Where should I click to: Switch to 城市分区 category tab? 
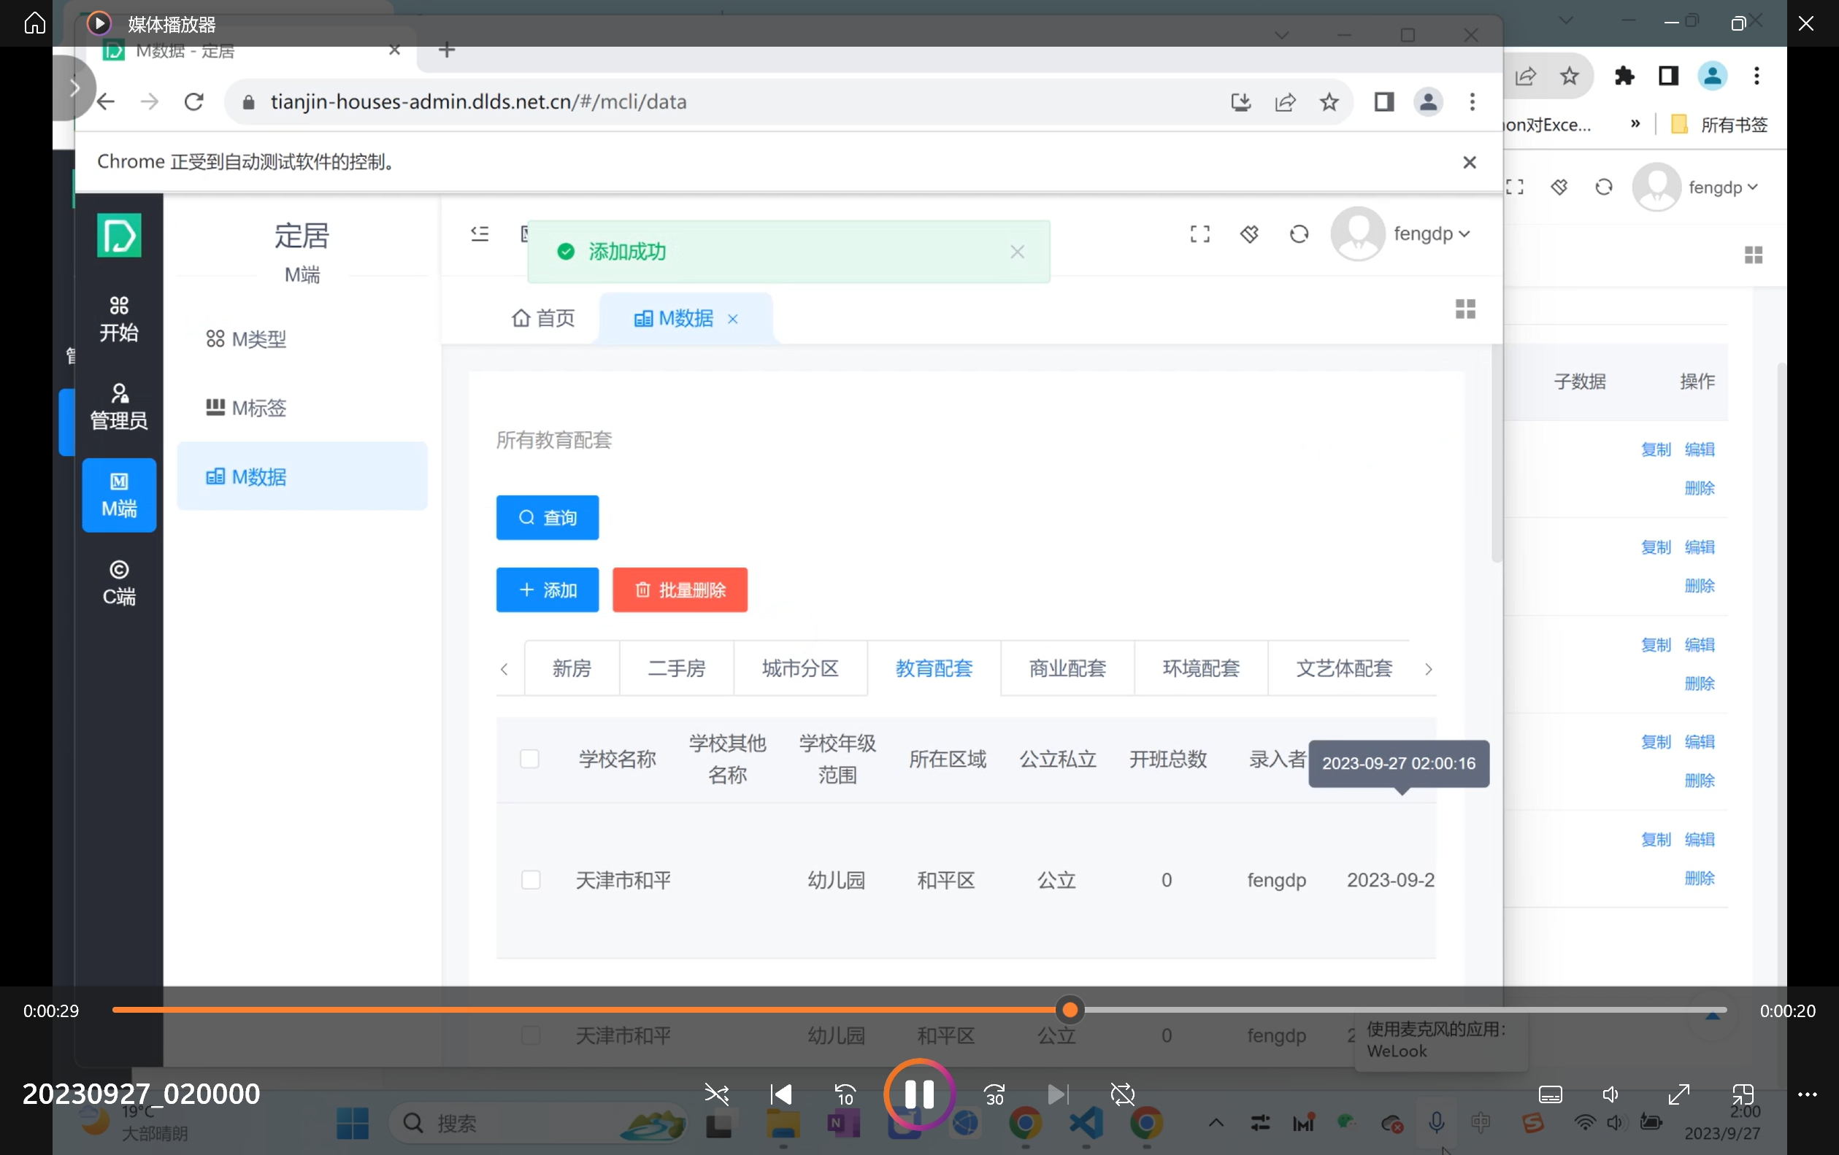pos(800,669)
